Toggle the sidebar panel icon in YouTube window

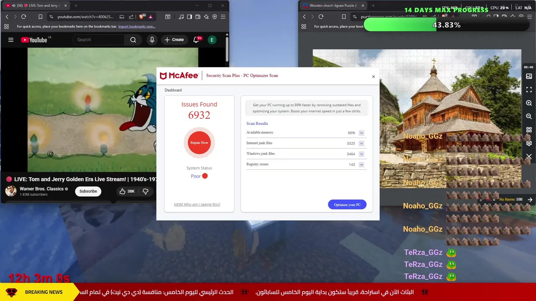click(x=189, y=17)
